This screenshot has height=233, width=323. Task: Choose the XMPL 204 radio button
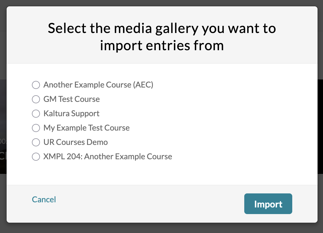click(36, 157)
